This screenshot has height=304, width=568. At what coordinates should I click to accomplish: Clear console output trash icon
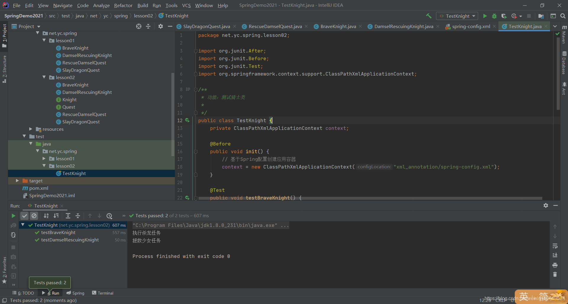[x=555, y=274]
